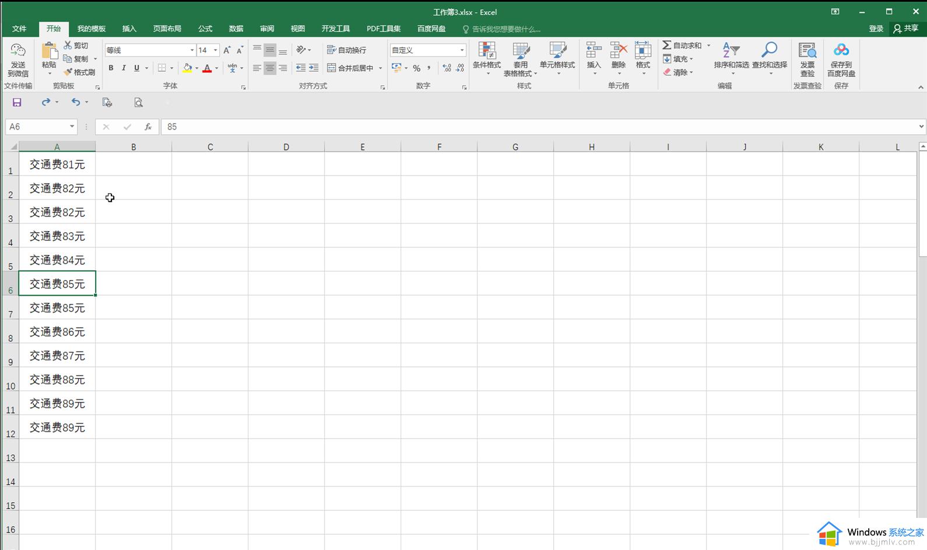Screen dimensions: 927x550
Task: Switch to the 数据 Data tab
Action: tap(236, 29)
